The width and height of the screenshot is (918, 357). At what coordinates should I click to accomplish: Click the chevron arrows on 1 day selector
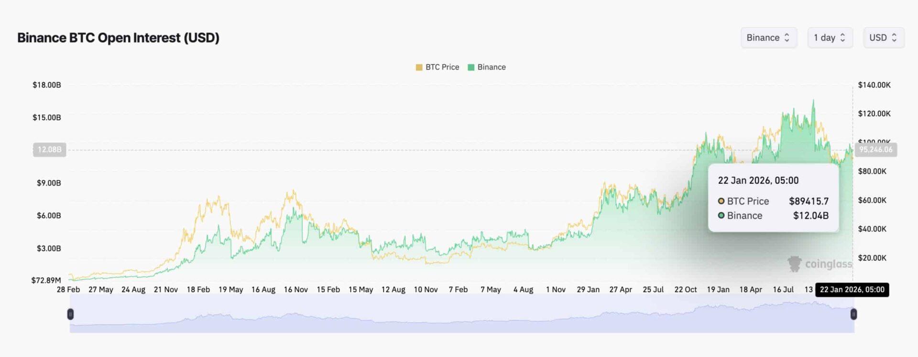coord(842,38)
